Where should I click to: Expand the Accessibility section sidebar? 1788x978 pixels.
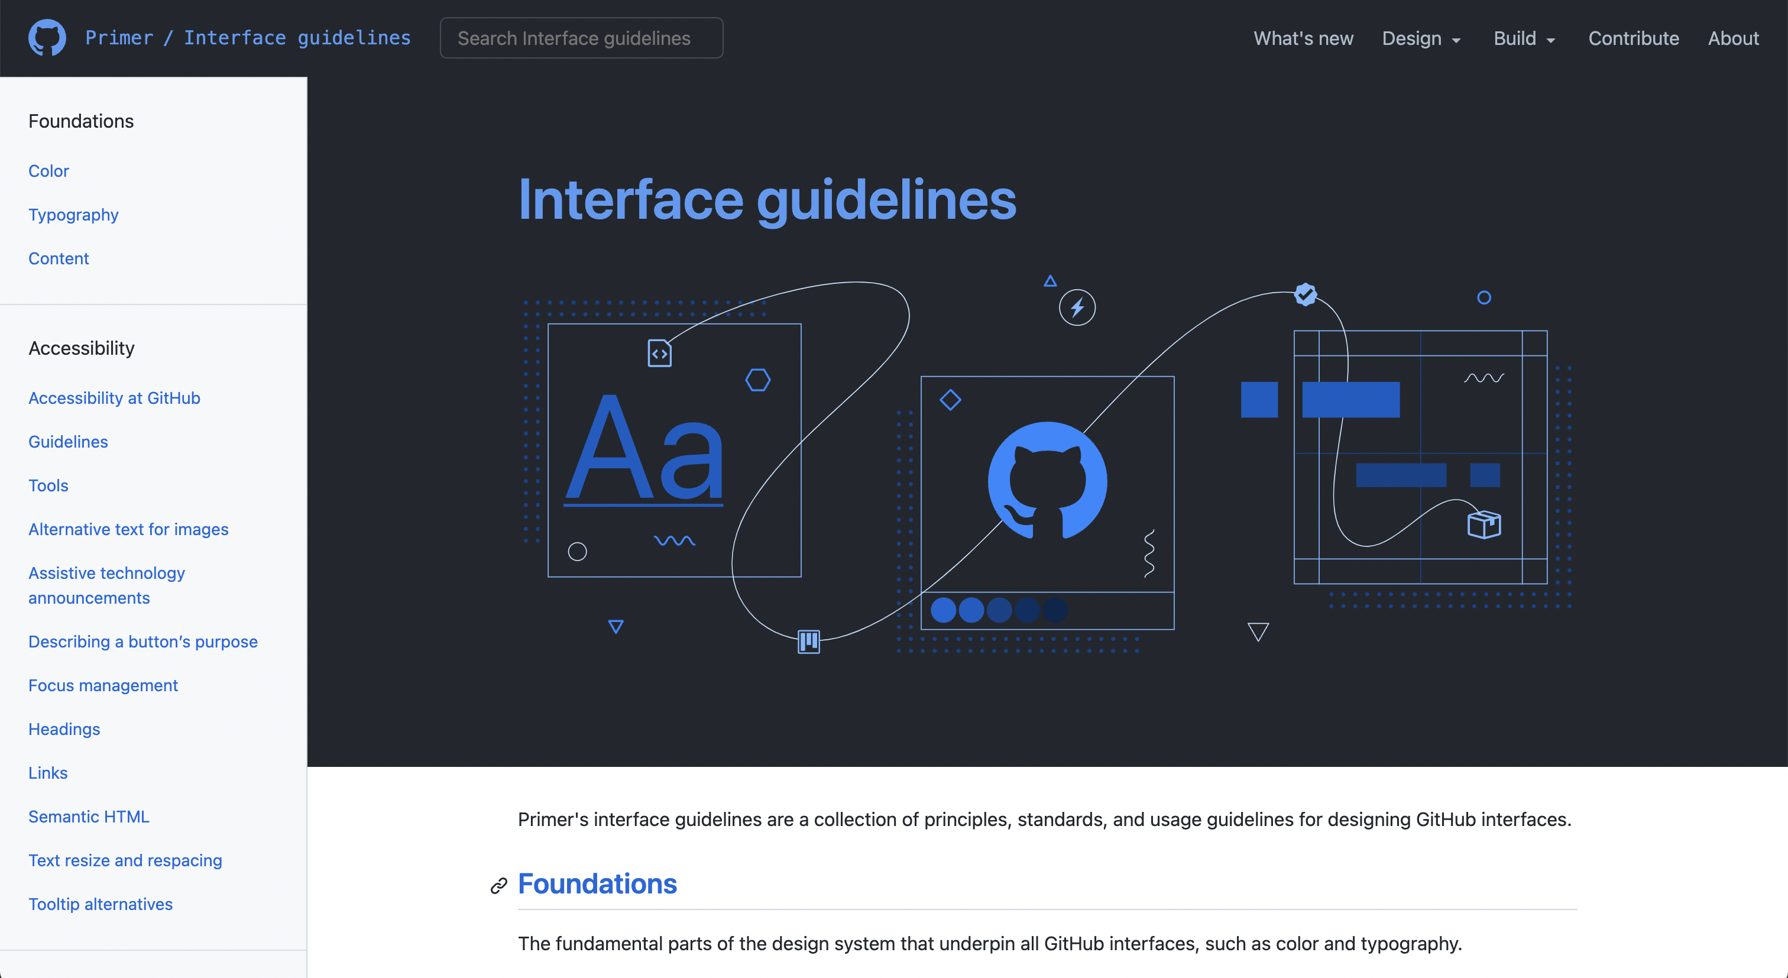(80, 348)
